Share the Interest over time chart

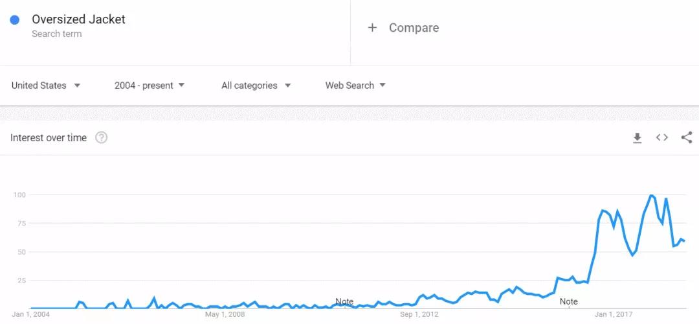click(x=687, y=137)
